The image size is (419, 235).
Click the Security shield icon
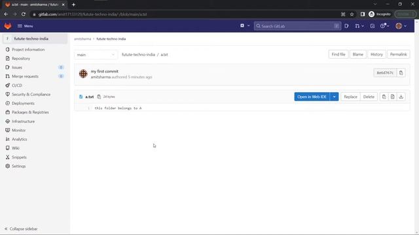pos(7,94)
